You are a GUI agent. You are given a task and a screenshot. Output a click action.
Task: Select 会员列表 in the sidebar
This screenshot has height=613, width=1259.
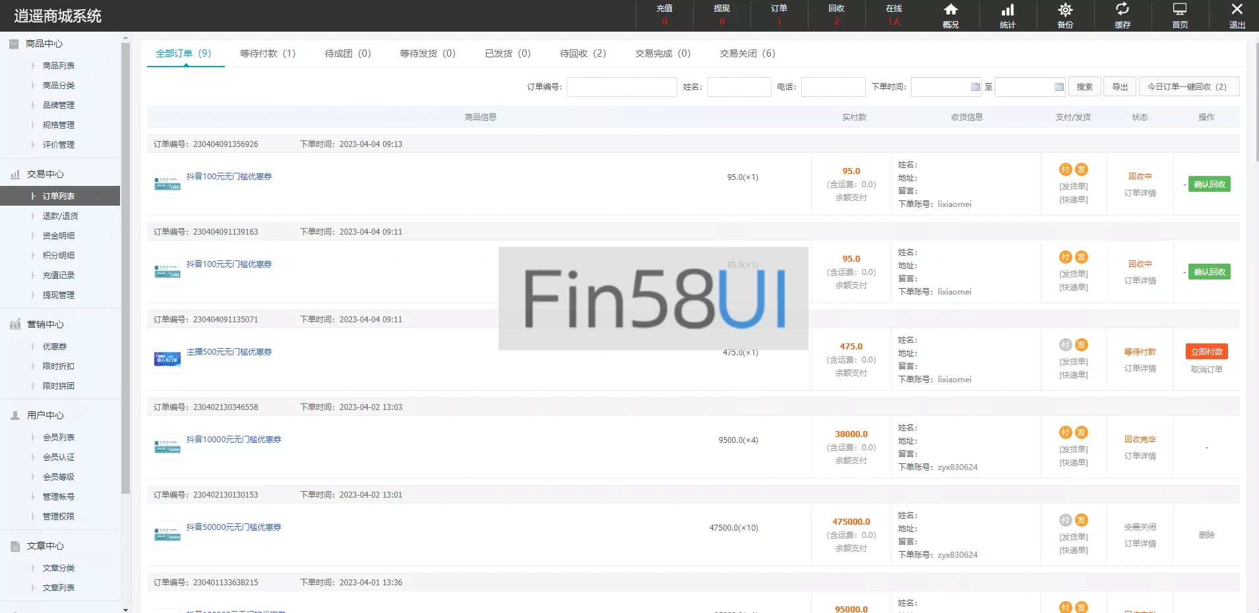[x=59, y=438]
